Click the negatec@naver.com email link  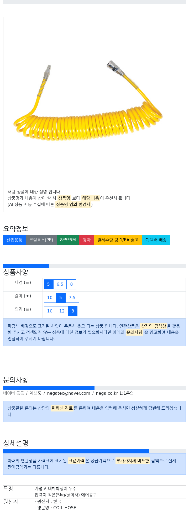pyautogui.click(x=69, y=393)
